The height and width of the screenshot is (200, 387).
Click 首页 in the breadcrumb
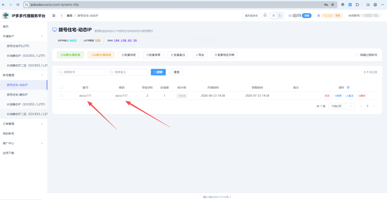(70, 16)
